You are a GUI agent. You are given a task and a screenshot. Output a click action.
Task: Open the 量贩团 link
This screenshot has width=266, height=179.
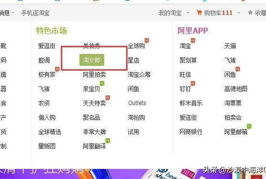(x=47, y=146)
